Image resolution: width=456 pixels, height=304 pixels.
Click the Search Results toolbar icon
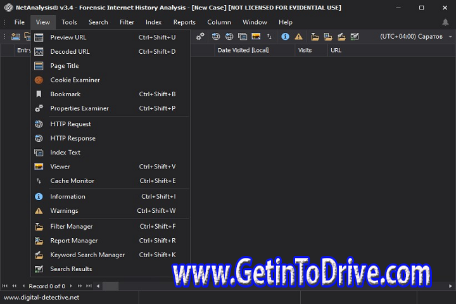point(355,37)
